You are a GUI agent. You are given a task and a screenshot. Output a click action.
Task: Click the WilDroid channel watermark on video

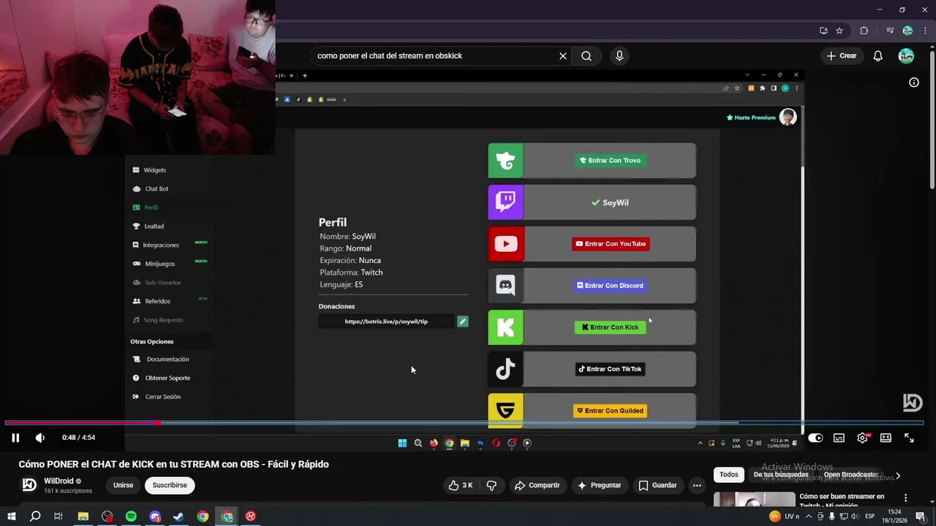coord(913,403)
